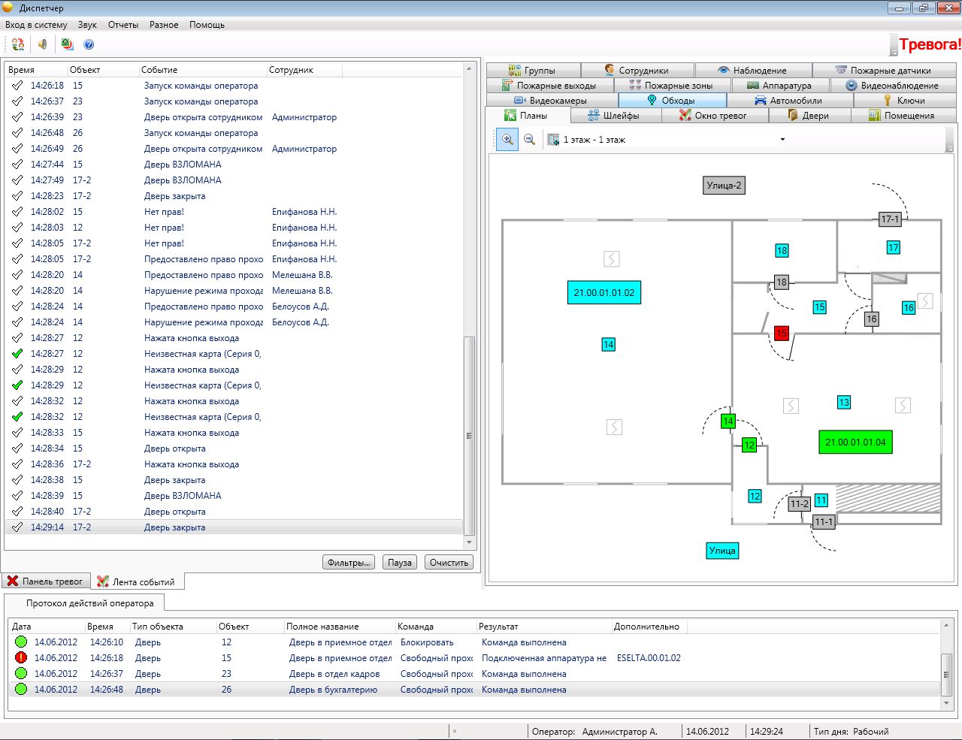962x740 pixels.
Task: Zoom in on the floor plan
Action: (507, 139)
